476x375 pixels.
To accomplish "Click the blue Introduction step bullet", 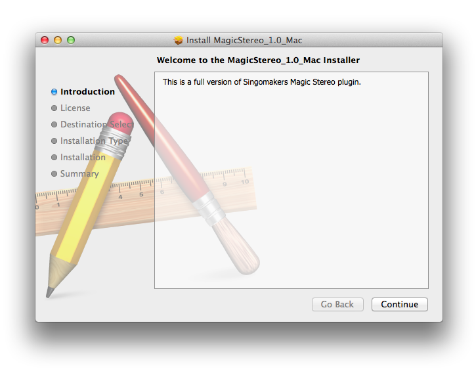I will [x=54, y=92].
